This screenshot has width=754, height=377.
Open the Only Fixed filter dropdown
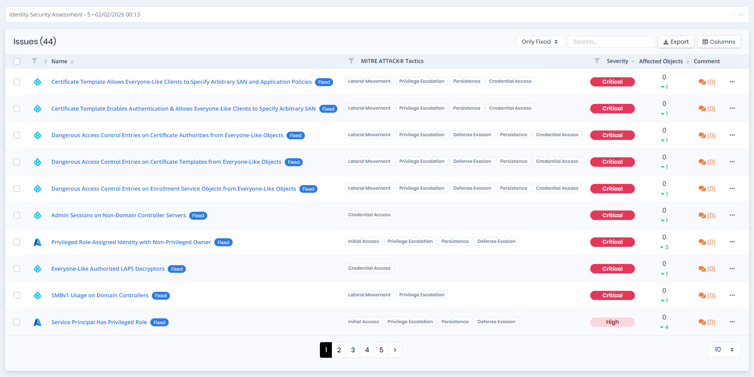[x=540, y=42]
